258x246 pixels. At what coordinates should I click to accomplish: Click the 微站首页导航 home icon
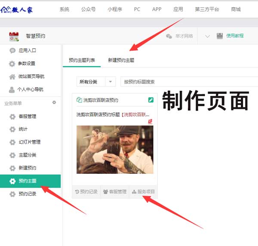12,77
